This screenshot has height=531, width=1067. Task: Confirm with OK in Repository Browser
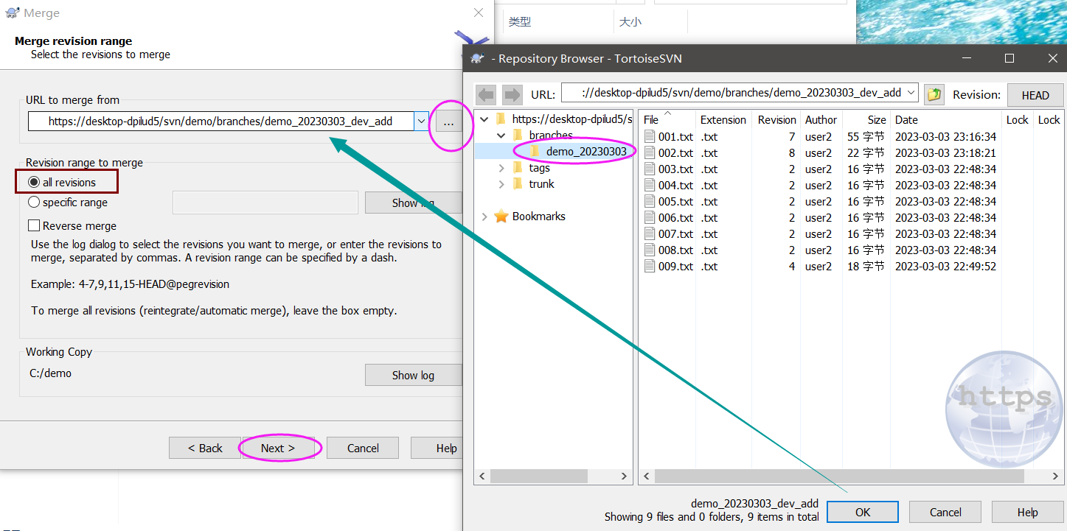pyautogui.click(x=863, y=512)
